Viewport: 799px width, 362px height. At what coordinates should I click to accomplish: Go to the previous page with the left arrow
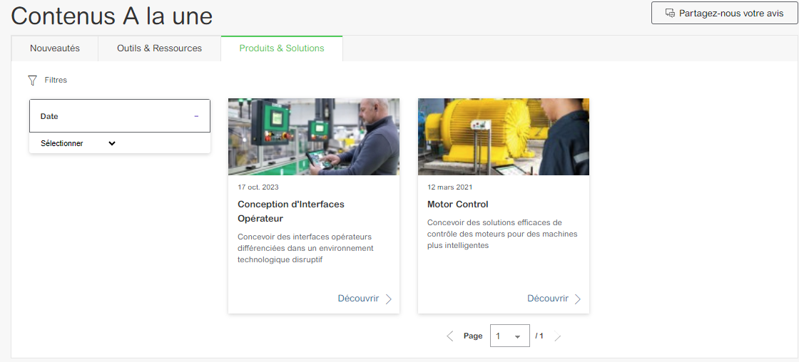pos(449,336)
